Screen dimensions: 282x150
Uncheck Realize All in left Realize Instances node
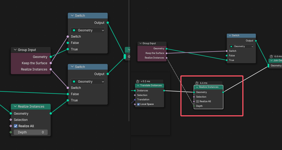pyautogui.click(x=16, y=126)
